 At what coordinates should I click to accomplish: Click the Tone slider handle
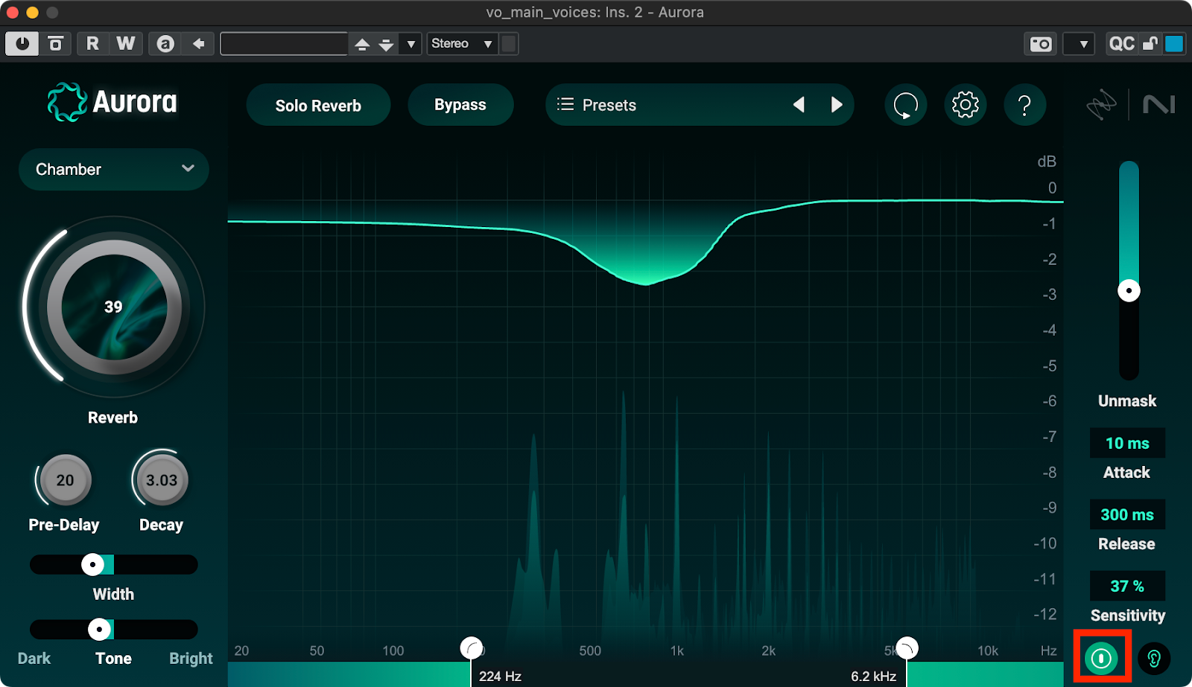pyautogui.click(x=99, y=630)
